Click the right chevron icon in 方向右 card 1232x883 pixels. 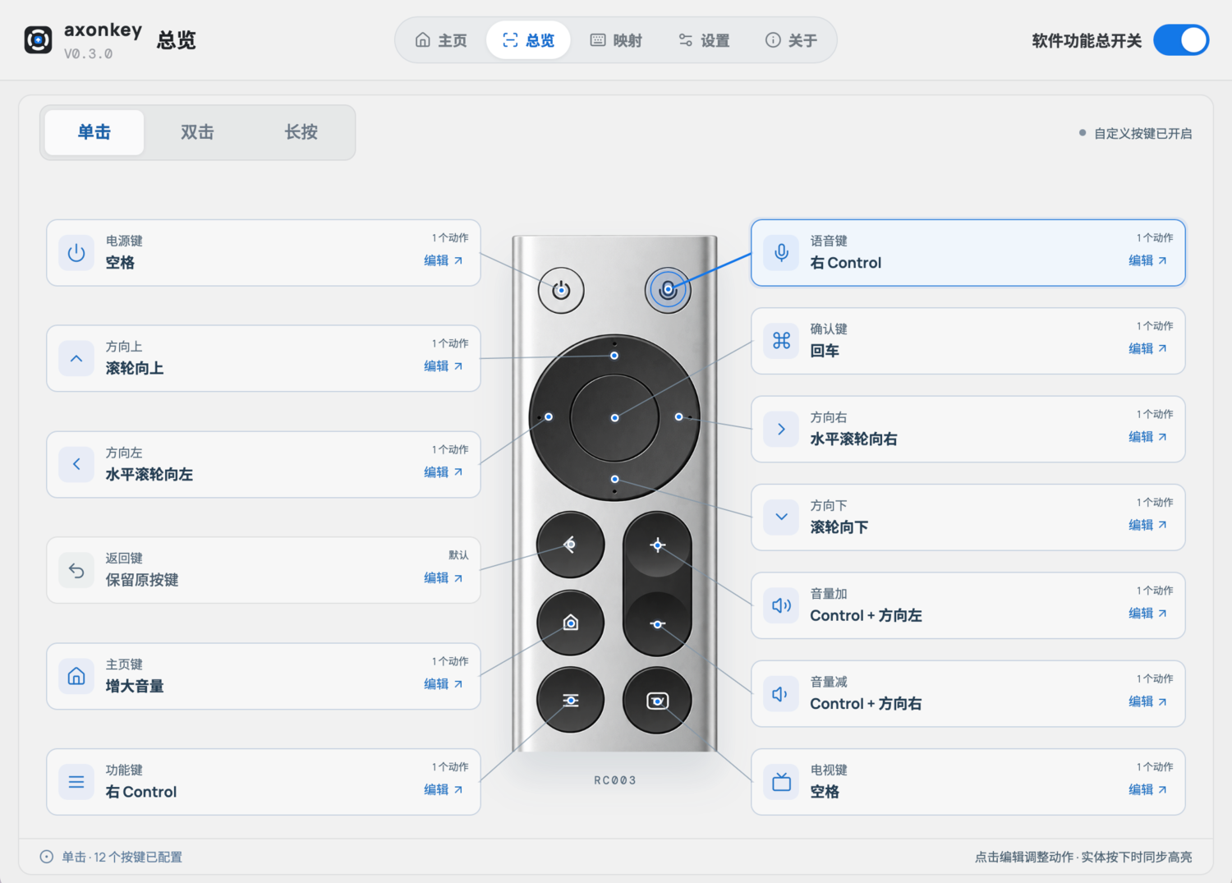[x=781, y=429]
